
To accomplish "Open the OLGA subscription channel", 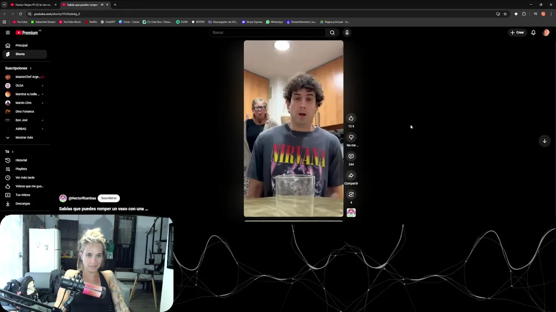I will (24, 85).
